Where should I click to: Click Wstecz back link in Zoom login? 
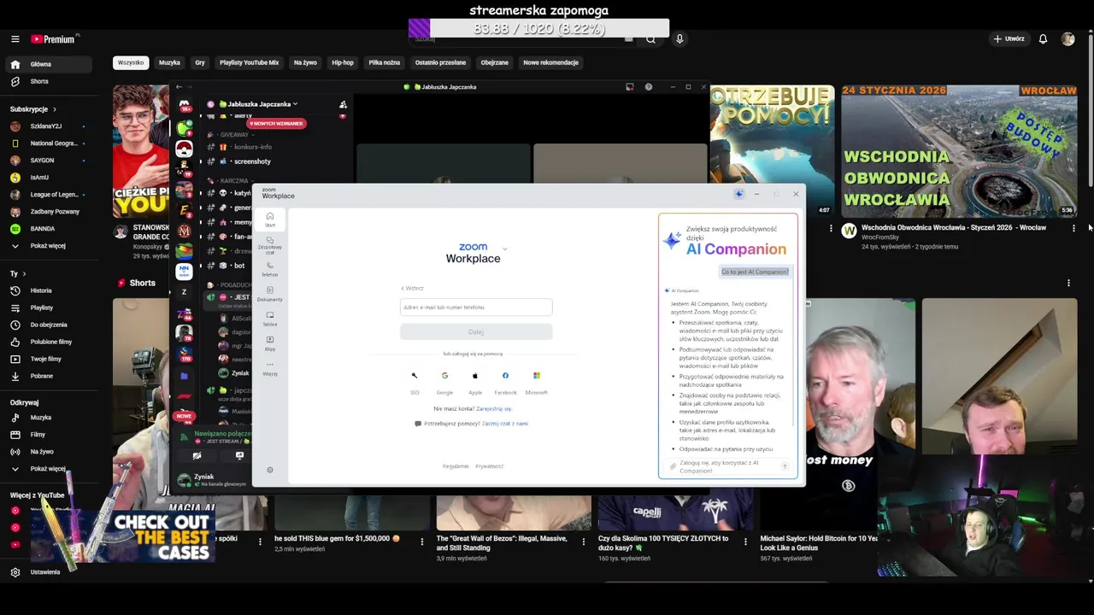click(413, 289)
